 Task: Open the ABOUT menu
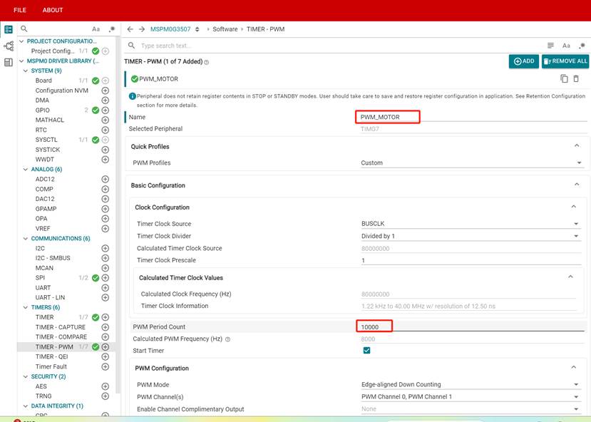tap(53, 10)
